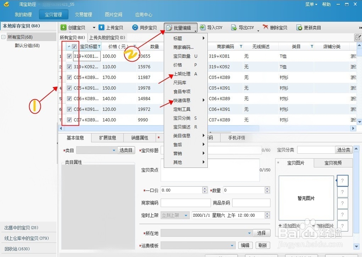Uncheck the checkbox for item 319+K081
Viewport: 362px width, 257px height.
[69, 56]
